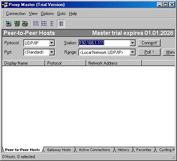
Task: Expand the Station dropdown arrow
Action: click(133, 43)
